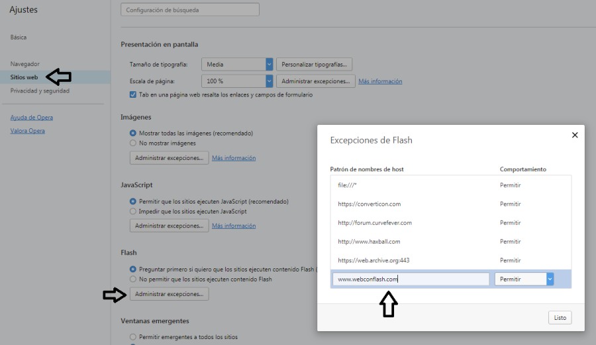Viewport: 596px width, 345px height.
Task: Select the http://www.haxball.com exception row
Action: (x=451, y=241)
